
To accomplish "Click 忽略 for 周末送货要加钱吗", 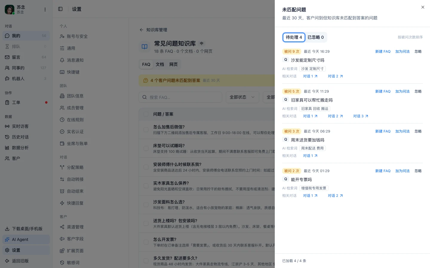I will 418,131.
